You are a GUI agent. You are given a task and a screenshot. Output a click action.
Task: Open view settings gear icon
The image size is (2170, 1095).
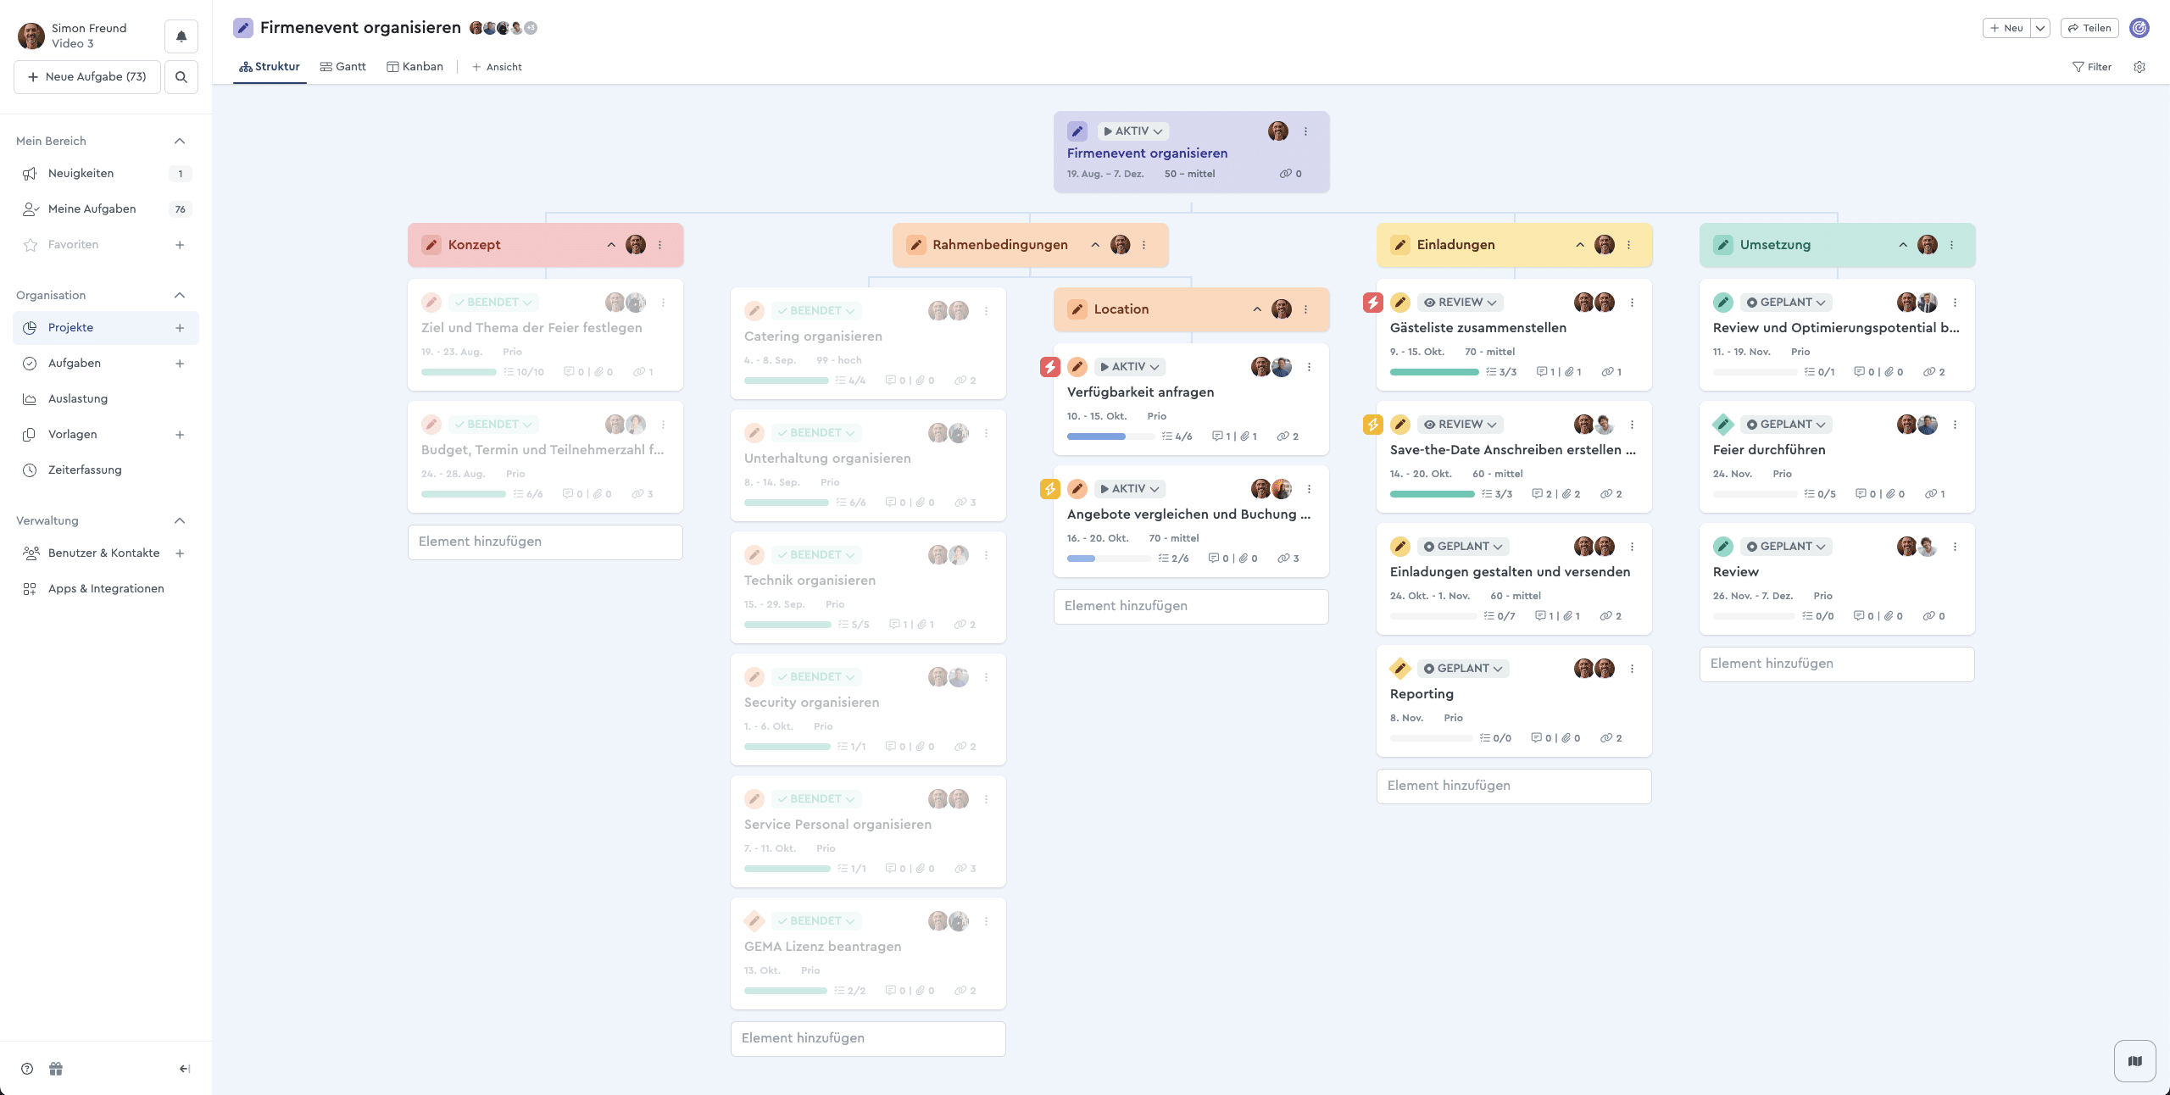coord(2139,67)
